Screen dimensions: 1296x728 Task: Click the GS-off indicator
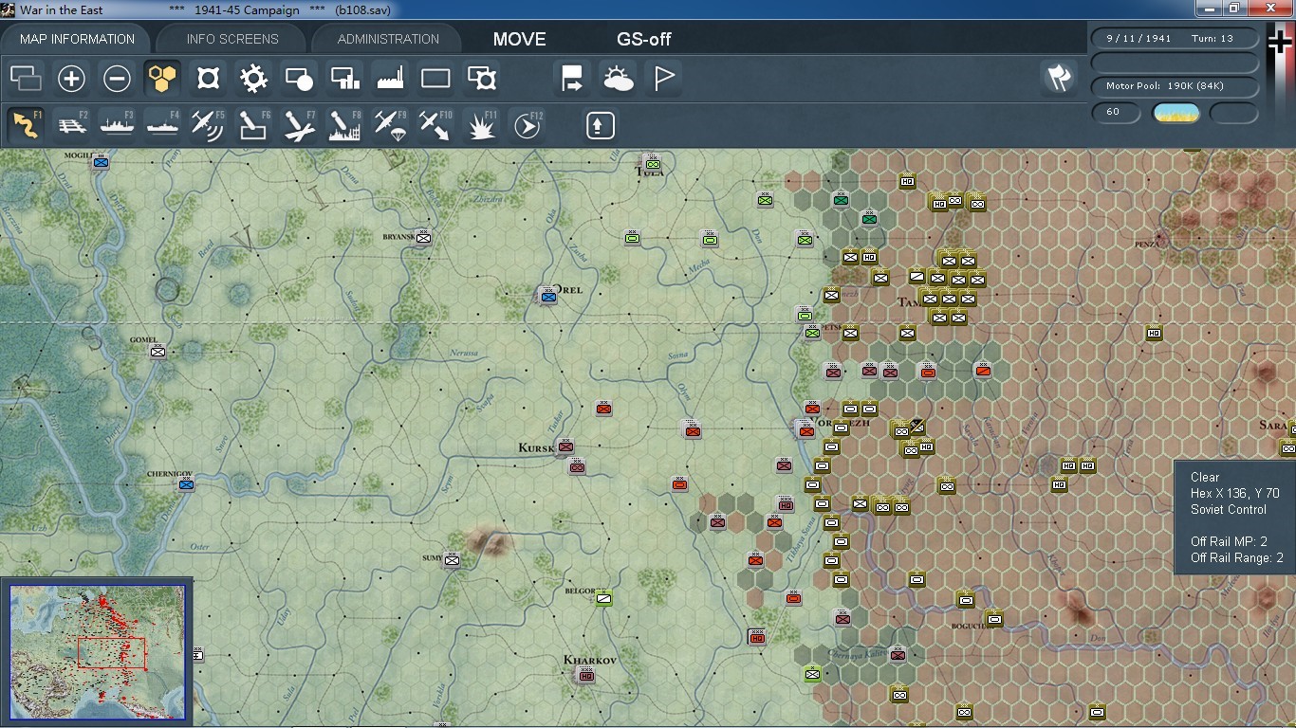[644, 39]
